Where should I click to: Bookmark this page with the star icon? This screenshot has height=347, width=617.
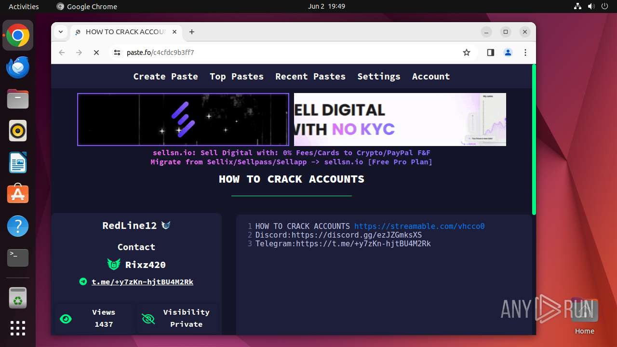tap(467, 53)
